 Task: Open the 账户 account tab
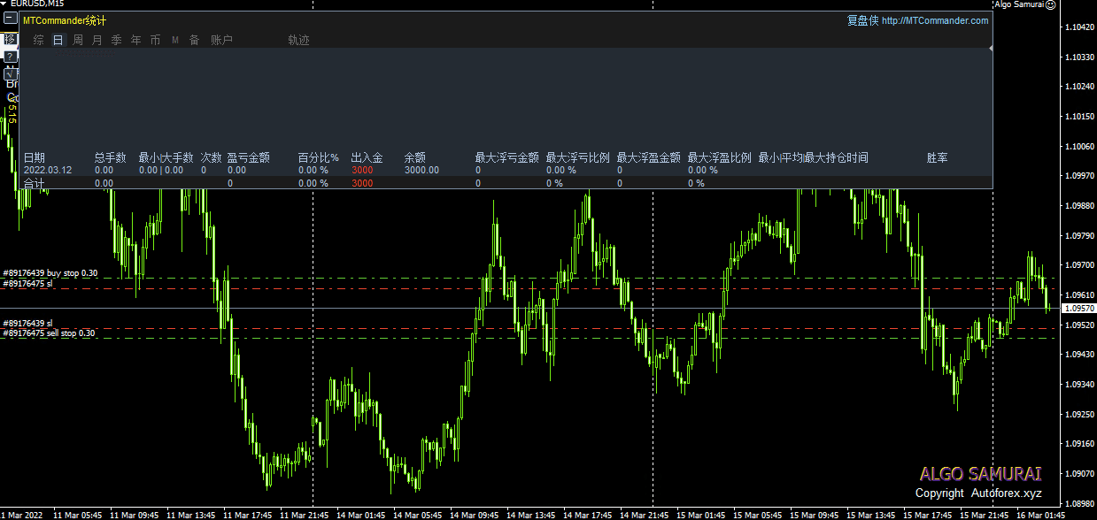click(x=221, y=40)
